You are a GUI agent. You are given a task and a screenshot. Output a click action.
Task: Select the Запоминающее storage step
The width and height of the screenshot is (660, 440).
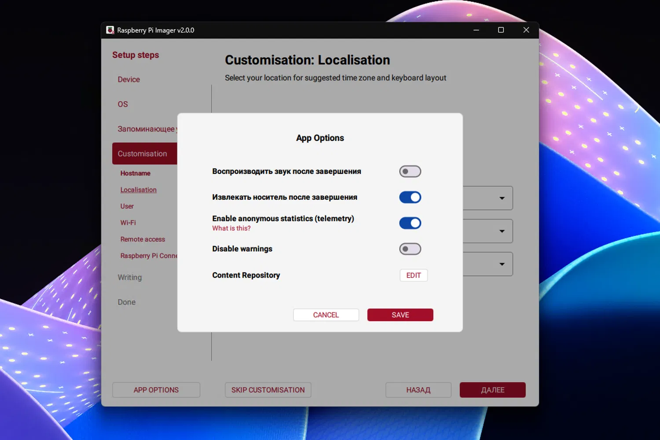147,129
